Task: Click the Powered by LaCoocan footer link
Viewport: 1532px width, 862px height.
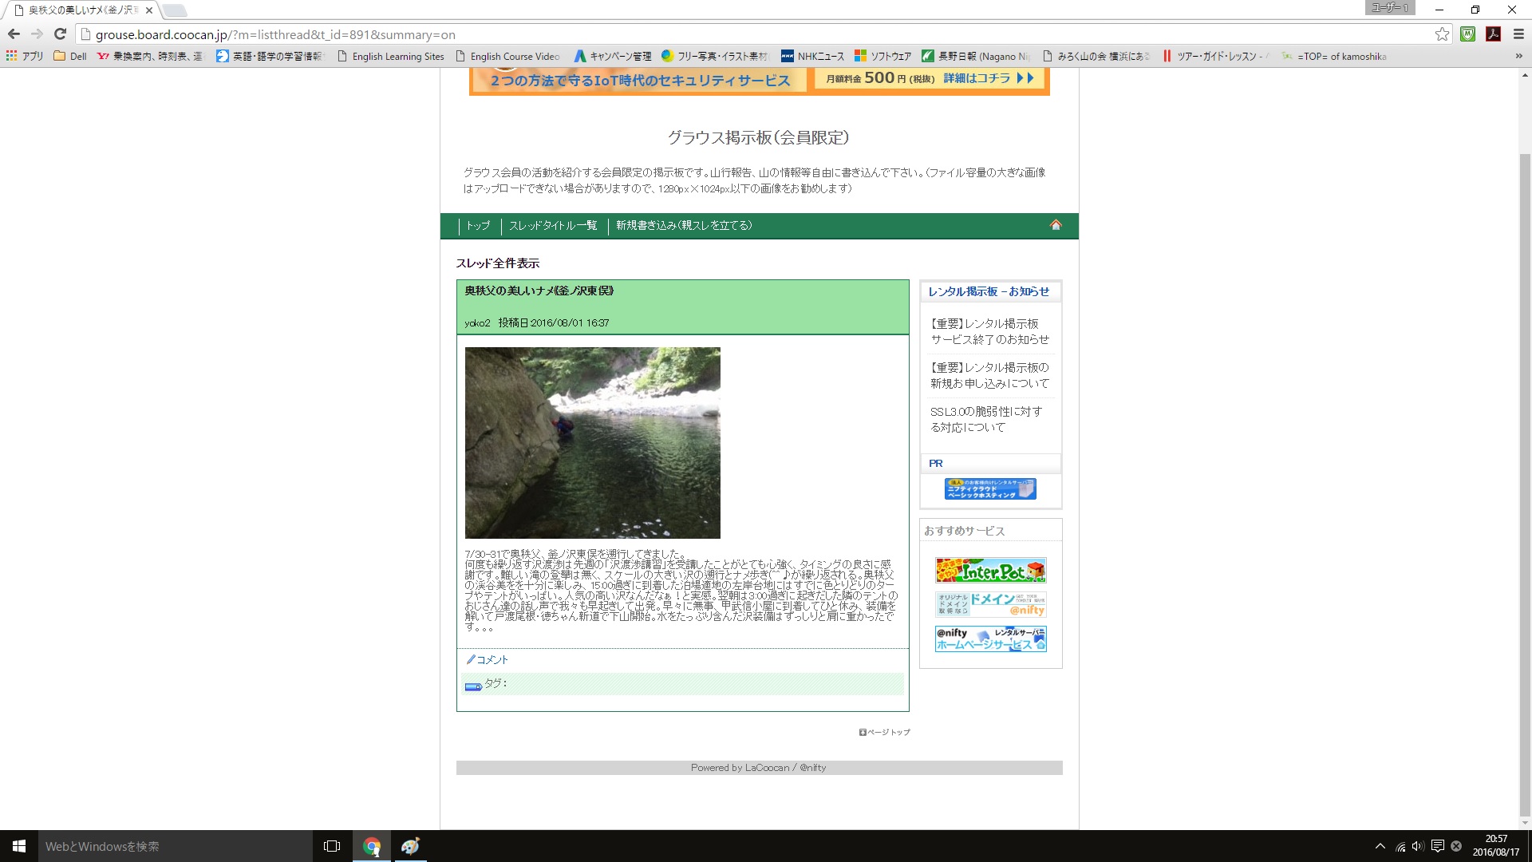Action: pos(758,768)
